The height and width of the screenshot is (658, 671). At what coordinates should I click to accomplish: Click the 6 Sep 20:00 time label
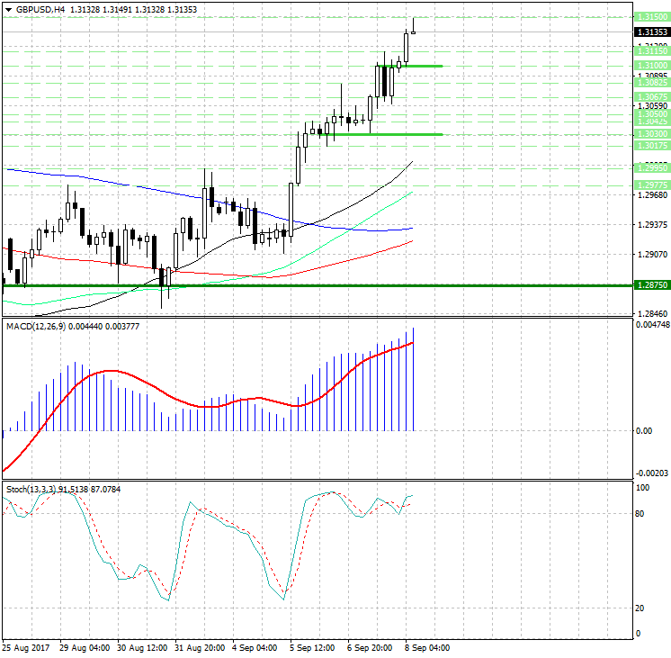click(370, 648)
